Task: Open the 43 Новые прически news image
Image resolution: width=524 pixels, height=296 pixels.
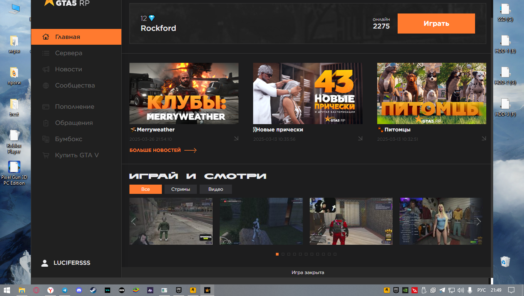Action: coord(308,94)
